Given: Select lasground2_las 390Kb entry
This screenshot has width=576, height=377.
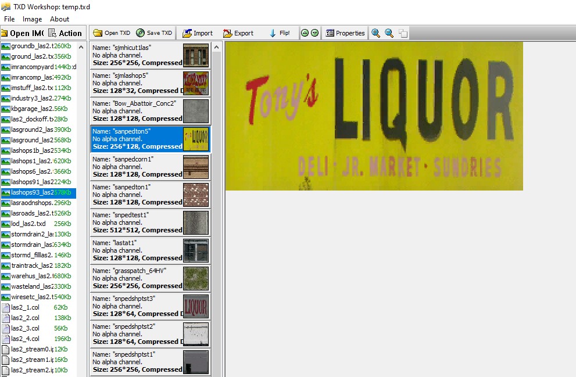Looking at the screenshot, I should (x=38, y=130).
